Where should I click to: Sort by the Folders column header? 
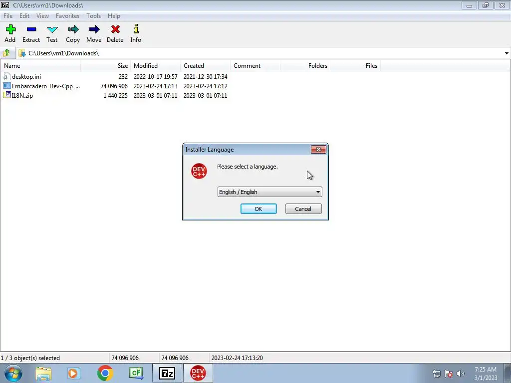pos(305,65)
